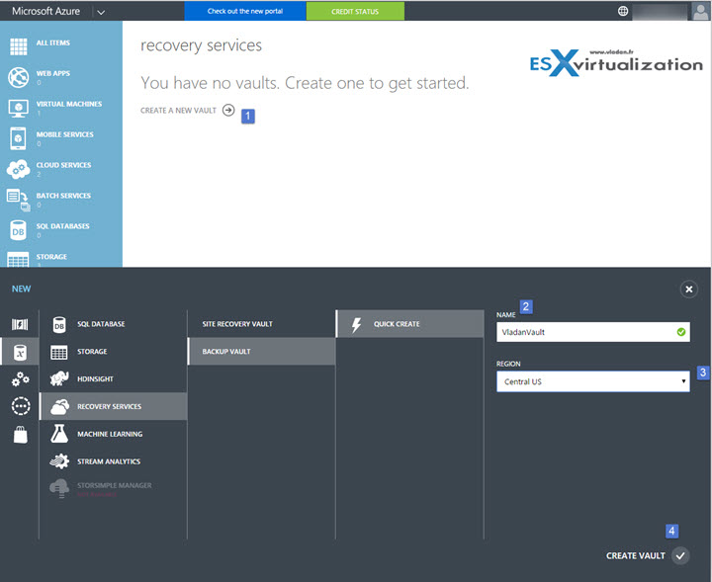Choose Stream Analytics label in New menu
This screenshot has width=712, height=582.
coord(109,461)
